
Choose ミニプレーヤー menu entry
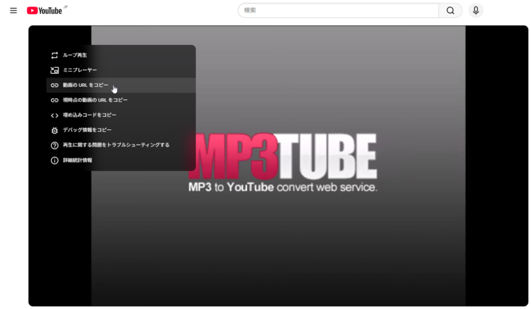pos(121,70)
